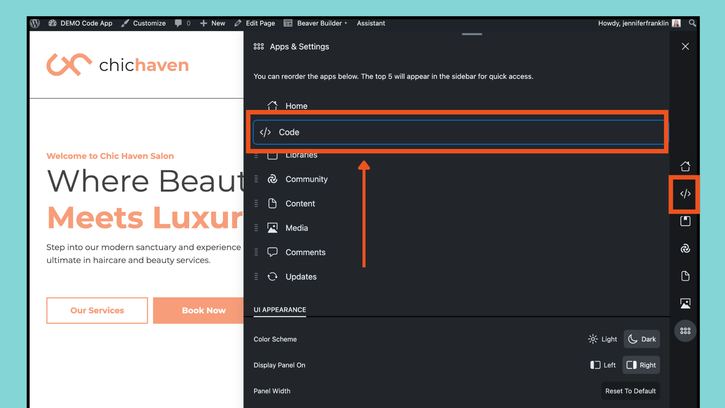Open the Libraries app in the sidebar

point(685,221)
